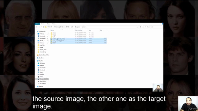This screenshot has width=198, height=111.
Task: Click the Search code input field
Action: 153,27
